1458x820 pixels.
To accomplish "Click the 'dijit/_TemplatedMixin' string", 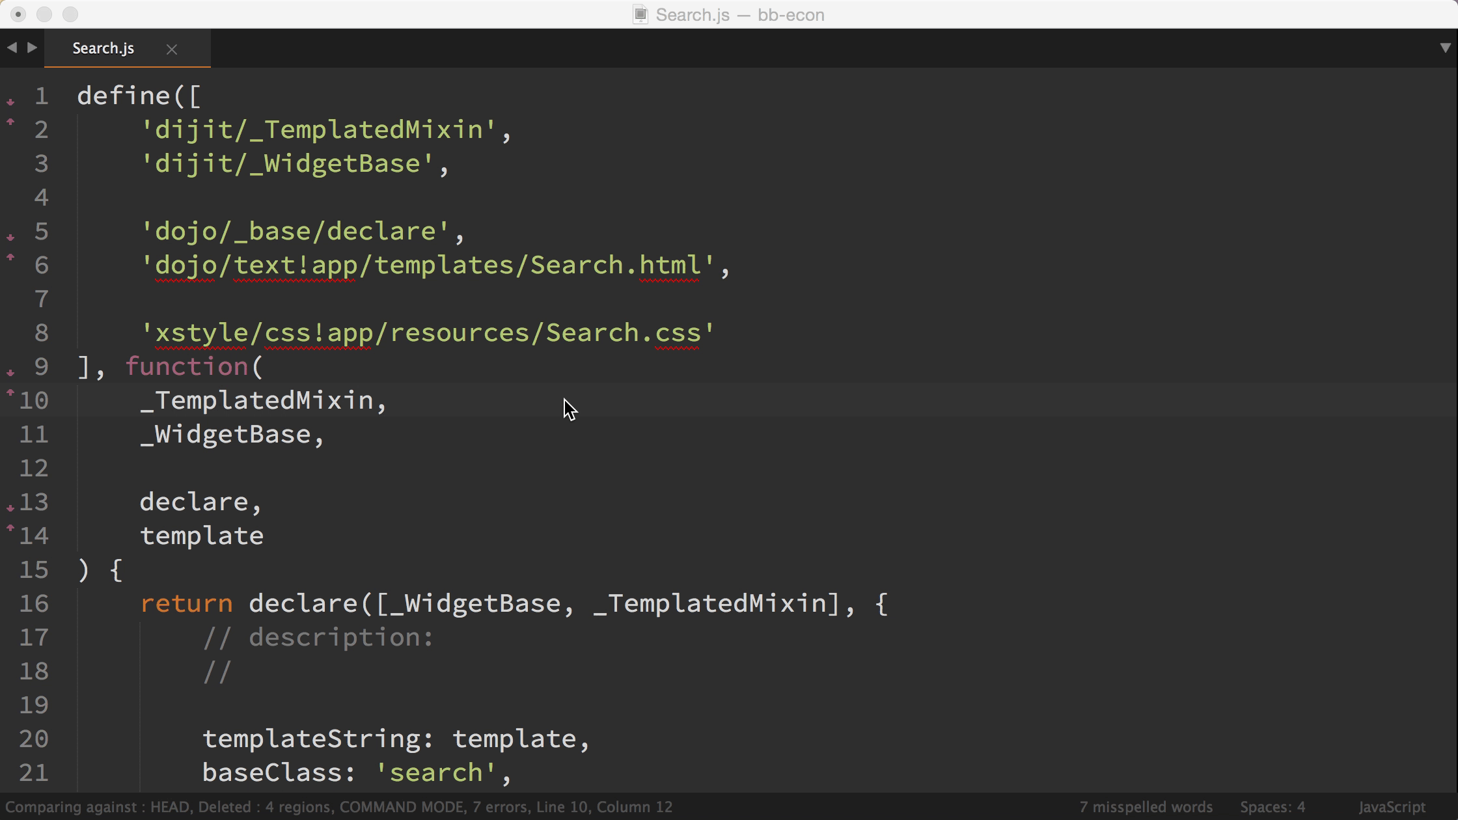I will click(318, 130).
